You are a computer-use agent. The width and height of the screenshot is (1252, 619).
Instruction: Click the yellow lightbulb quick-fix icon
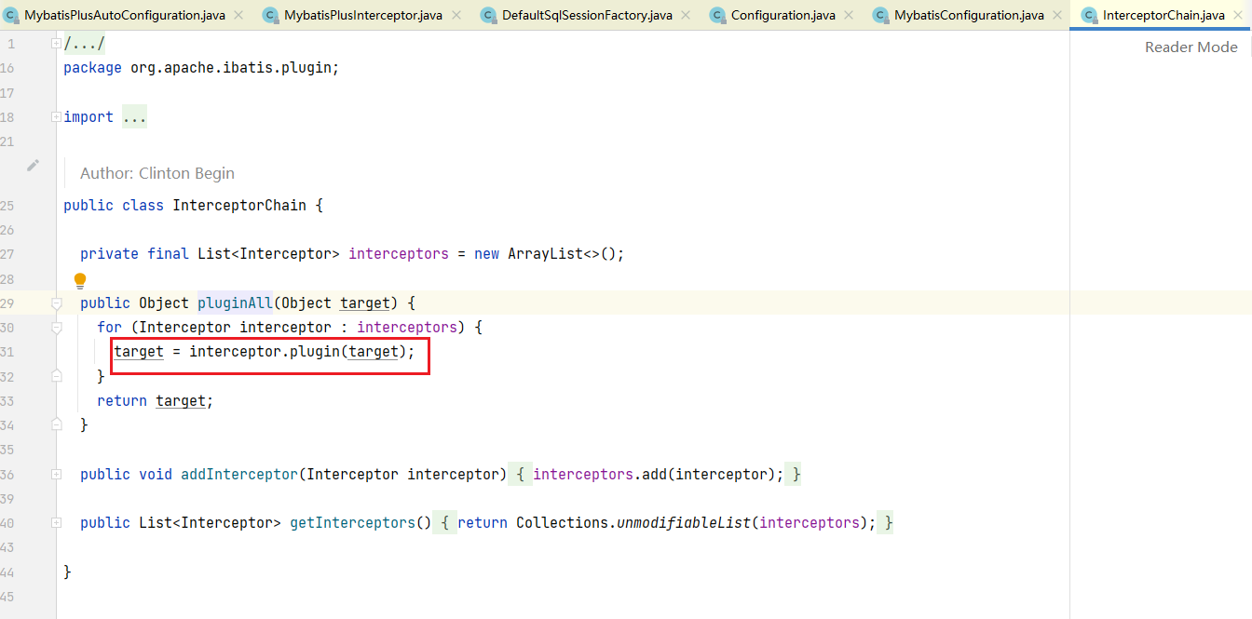(80, 280)
